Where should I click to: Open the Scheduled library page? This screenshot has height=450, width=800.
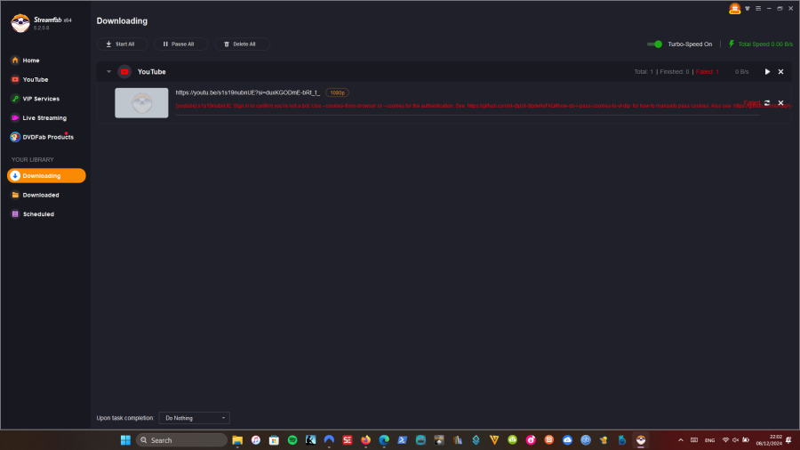click(38, 214)
